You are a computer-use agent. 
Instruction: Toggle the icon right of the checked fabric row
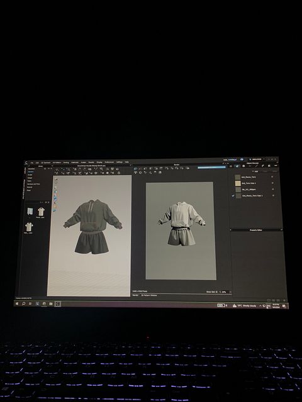coord(273,195)
